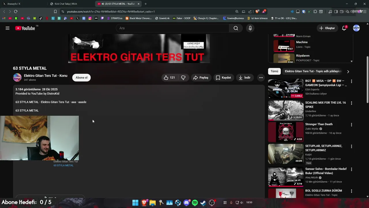The width and height of the screenshot is (369, 208).
Task: Play the BGT MISA live stream thumbnail
Action: tap(286, 89)
